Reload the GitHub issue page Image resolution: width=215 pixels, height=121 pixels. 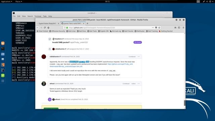point(45,28)
